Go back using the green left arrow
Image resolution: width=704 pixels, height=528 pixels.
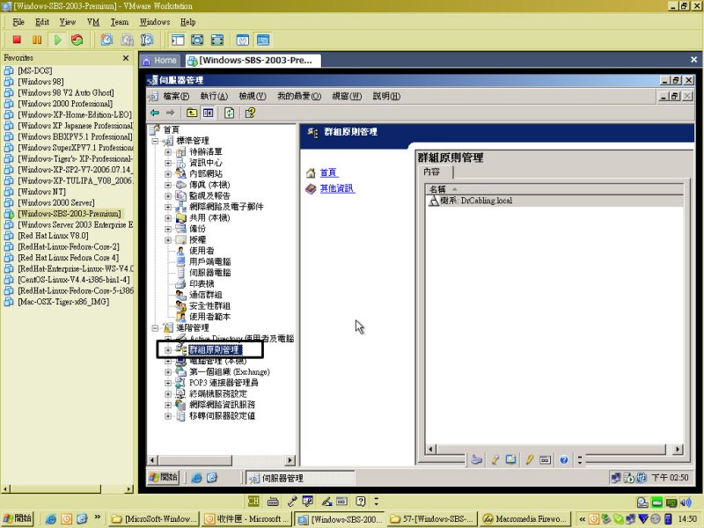[155, 113]
